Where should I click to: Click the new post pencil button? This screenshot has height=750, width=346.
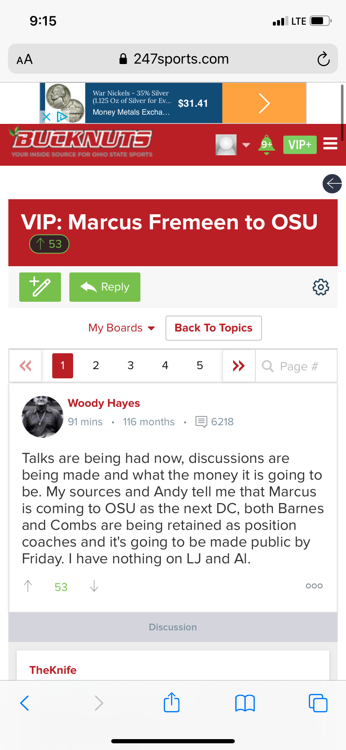40,287
